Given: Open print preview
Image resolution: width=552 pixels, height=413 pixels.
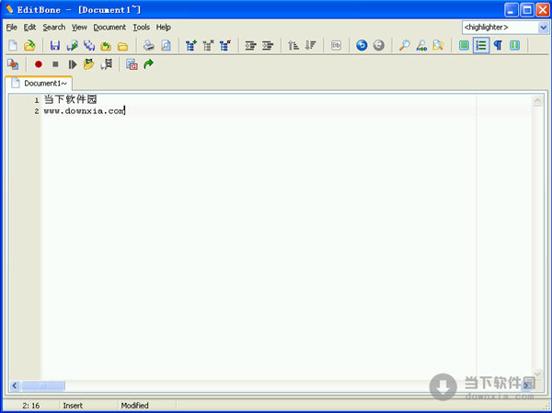Looking at the screenshot, I should tap(166, 45).
